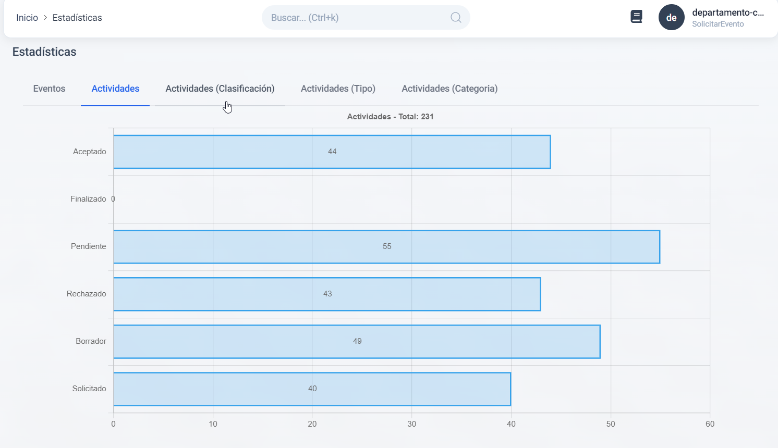Image resolution: width=778 pixels, height=448 pixels.
Task: Click the search magnifier icon
Action: pyautogui.click(x=456, y=18)
